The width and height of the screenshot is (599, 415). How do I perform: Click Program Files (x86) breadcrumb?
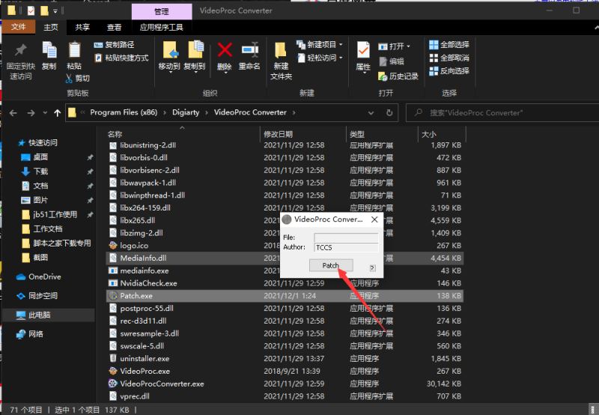(x=124, y=112)
